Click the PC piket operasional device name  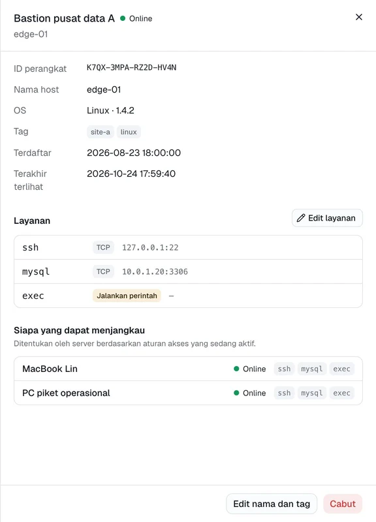66,393
